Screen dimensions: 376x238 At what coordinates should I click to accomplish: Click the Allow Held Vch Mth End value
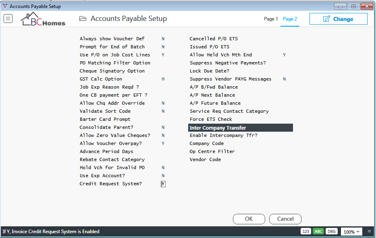coord(284,55)
